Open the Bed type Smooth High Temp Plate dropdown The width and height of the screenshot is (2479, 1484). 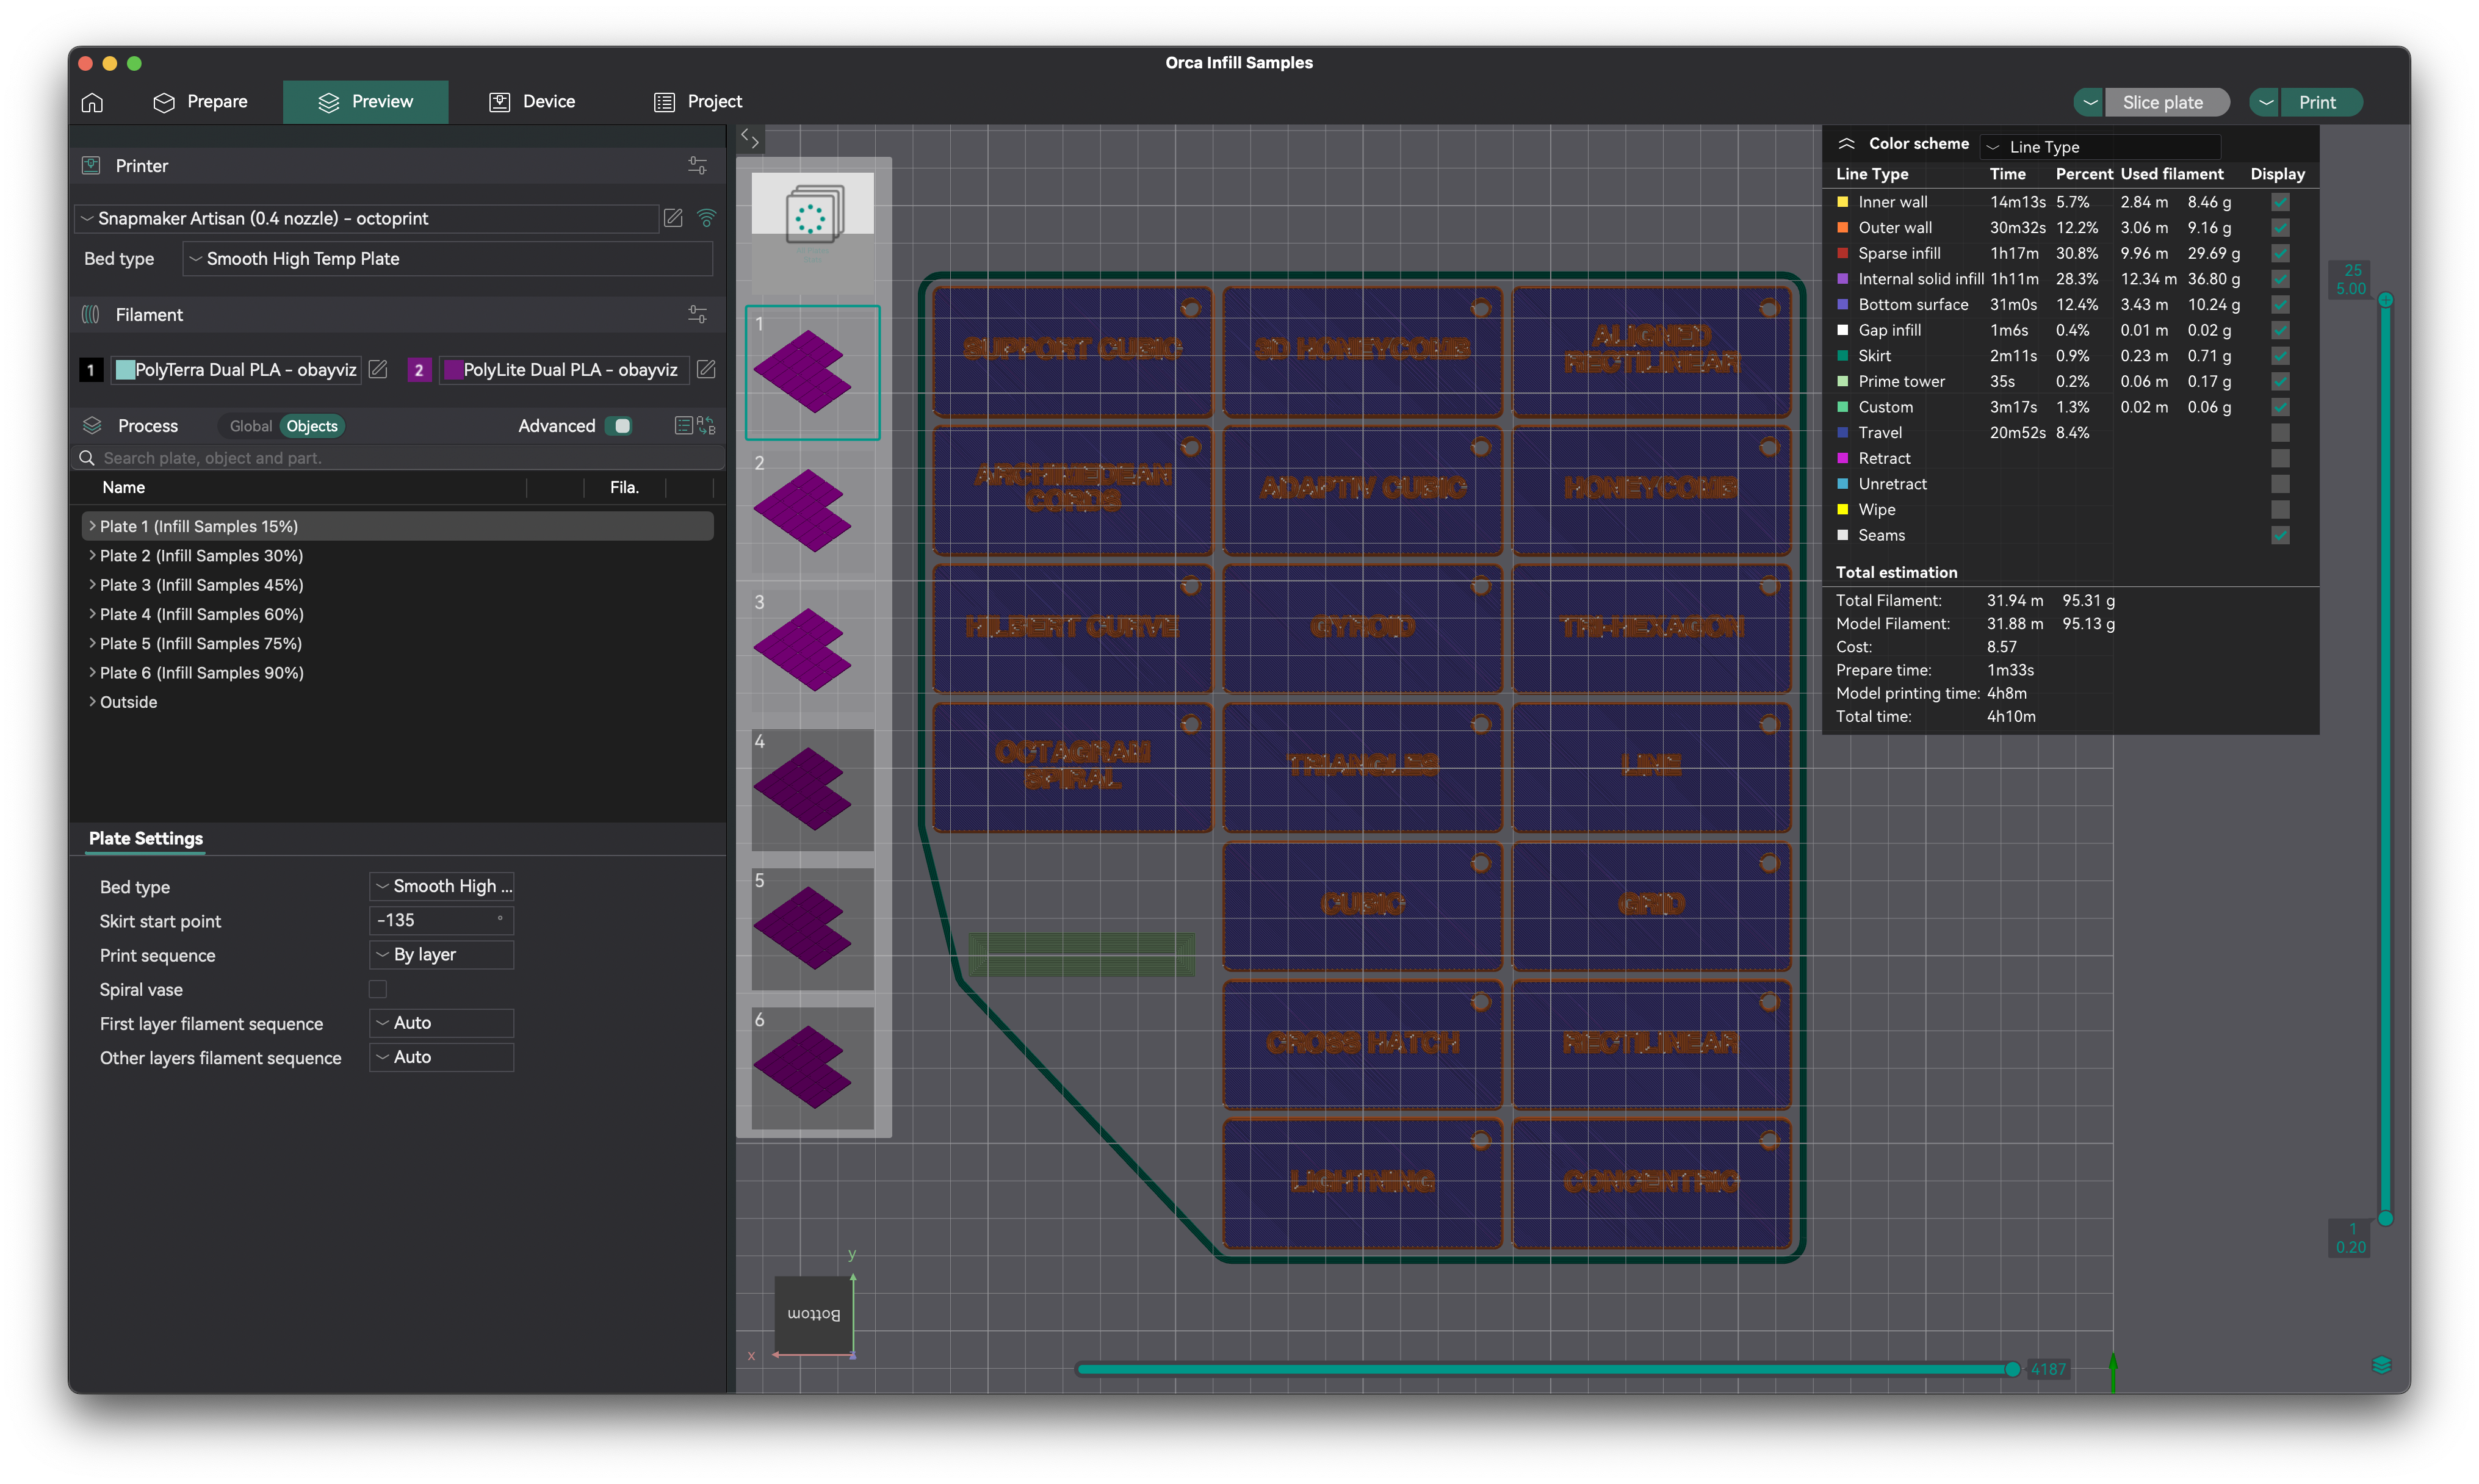tap(448, 259)
